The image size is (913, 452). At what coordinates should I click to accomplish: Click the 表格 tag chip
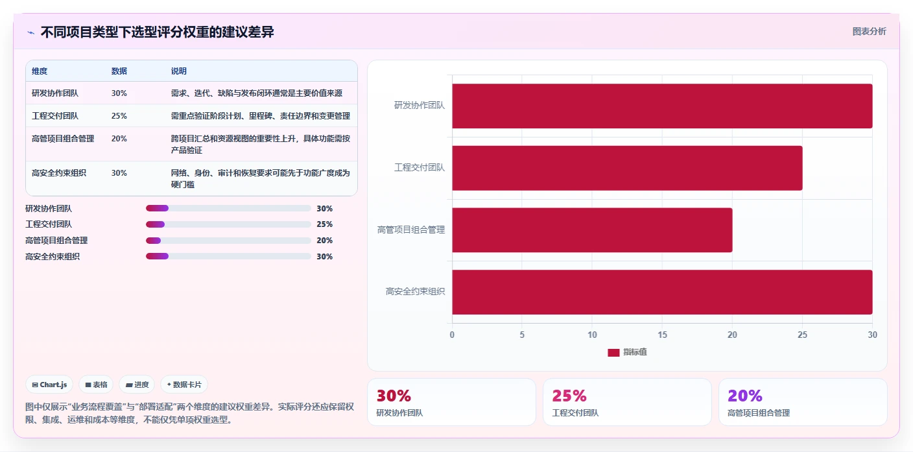point(96,385)
